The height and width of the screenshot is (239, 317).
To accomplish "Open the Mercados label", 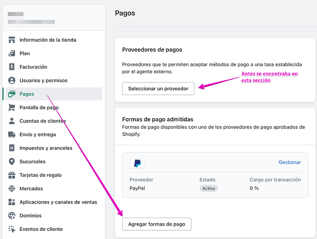I will (31, 188).
